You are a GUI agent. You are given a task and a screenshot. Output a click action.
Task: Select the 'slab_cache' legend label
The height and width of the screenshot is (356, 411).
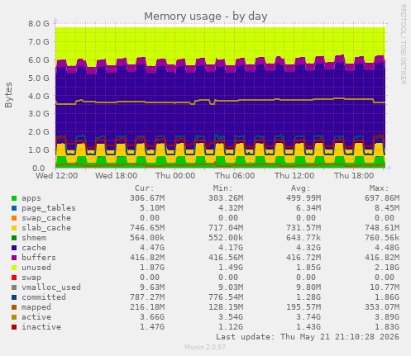tap(46, 228)
